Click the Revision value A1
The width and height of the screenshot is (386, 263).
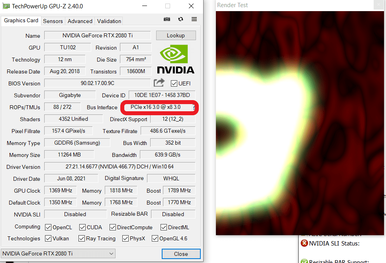(x=136, y=47)
